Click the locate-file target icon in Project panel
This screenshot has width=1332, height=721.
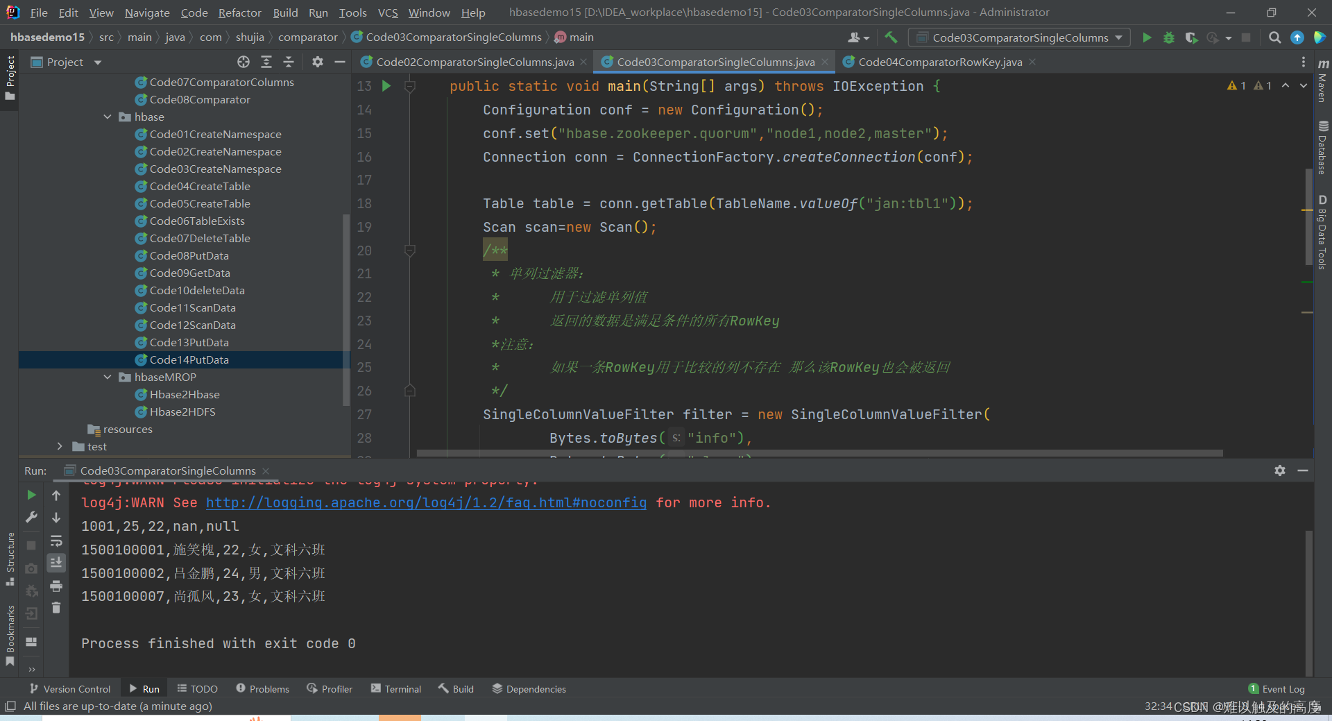[x=244, y=62]
